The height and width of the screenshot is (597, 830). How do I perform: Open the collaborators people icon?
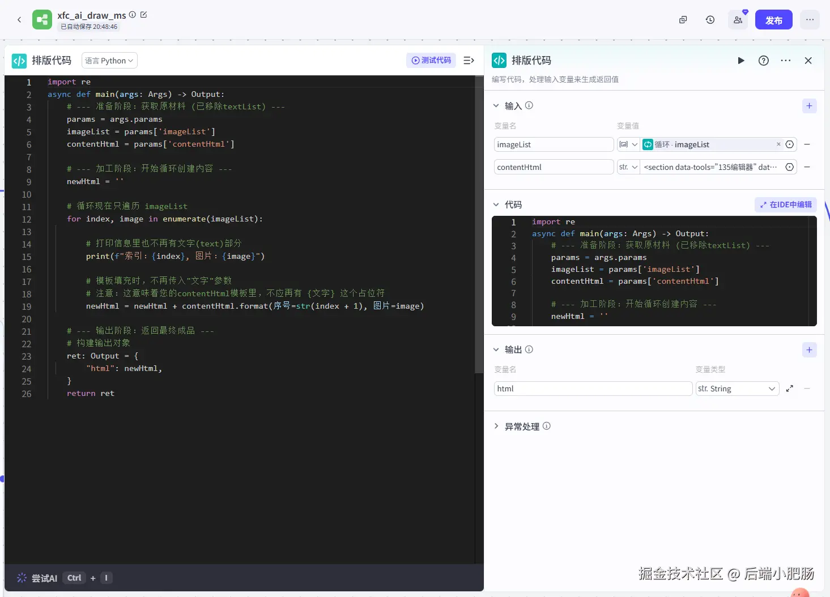coord(738,20)
